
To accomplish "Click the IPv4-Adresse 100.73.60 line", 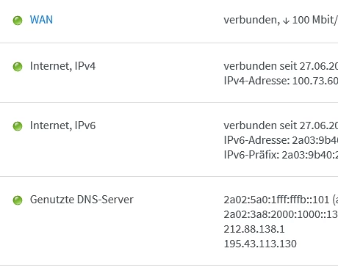I will [x=281, y=81].
